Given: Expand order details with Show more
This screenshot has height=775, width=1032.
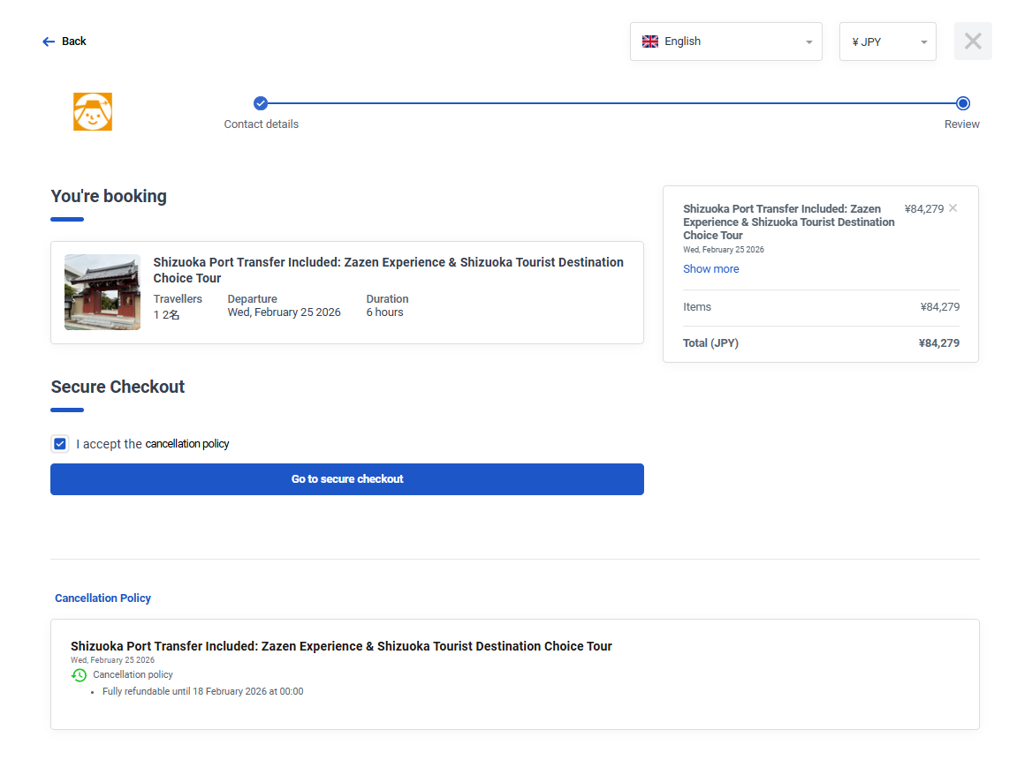Looking at the screenshot, I should [710, 269].
